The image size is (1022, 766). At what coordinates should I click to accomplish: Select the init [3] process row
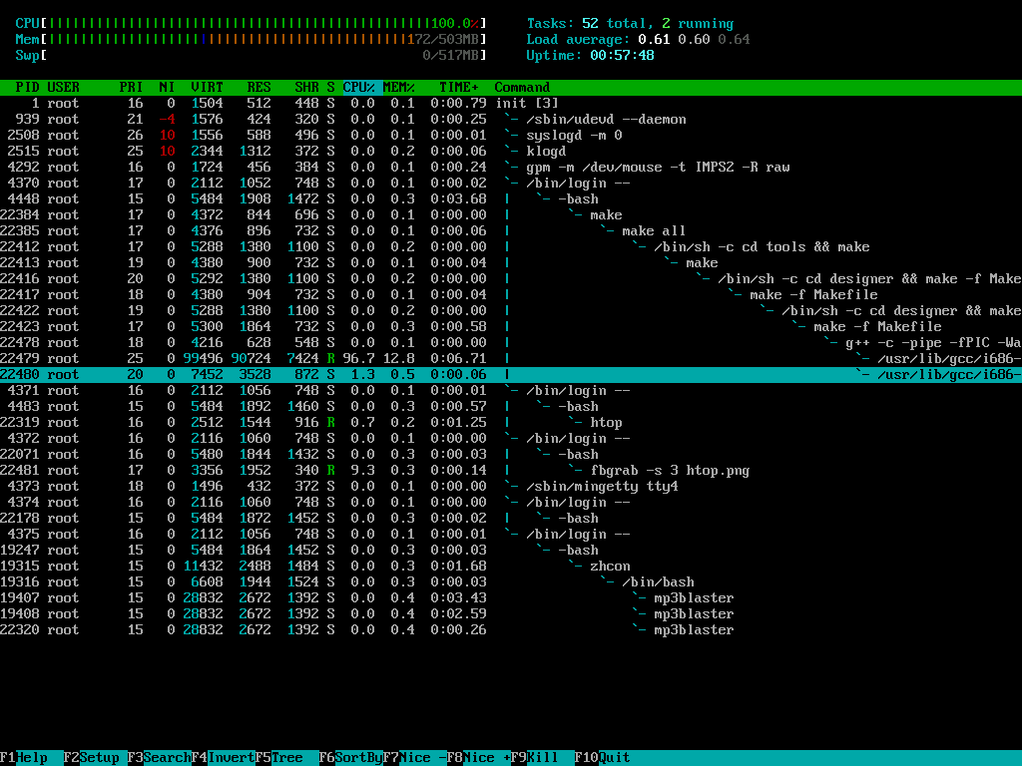pos(511,103)
